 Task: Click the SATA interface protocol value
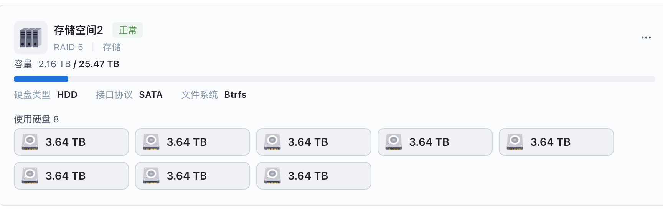click(151, 95)
